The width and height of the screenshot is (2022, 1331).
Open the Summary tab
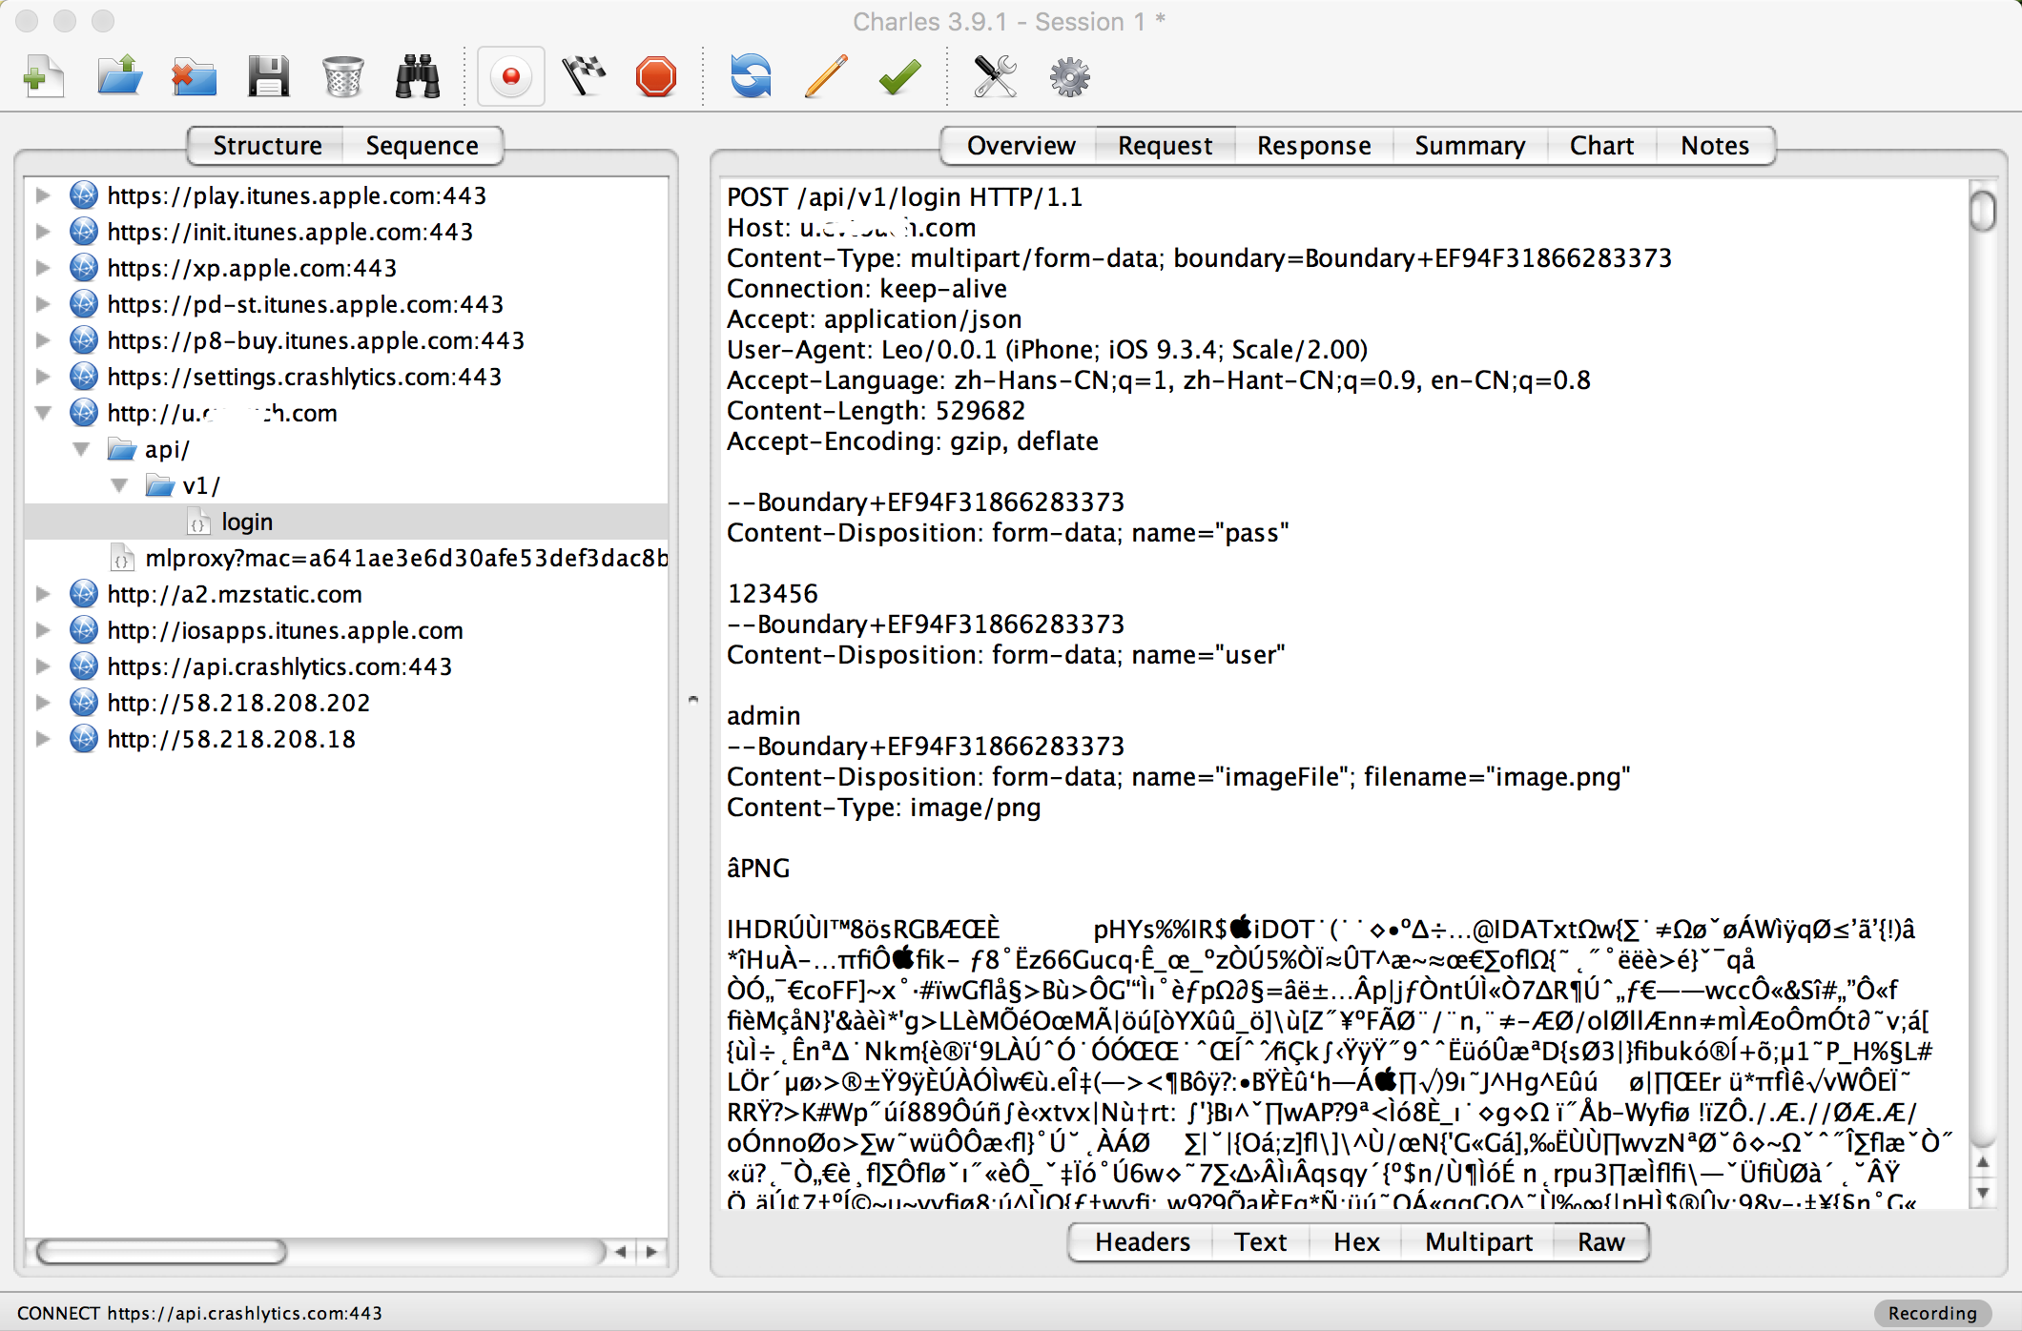coord(1470,146)
